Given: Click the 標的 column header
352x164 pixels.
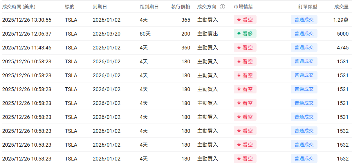Looking at the screenshot, I should pyautogui.click(x=70, y=7).
